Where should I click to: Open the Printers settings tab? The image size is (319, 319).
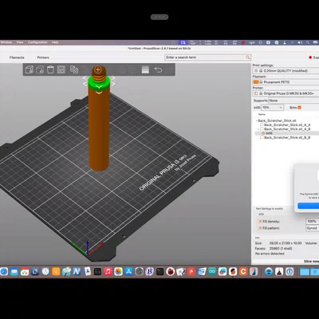point(43,57)
